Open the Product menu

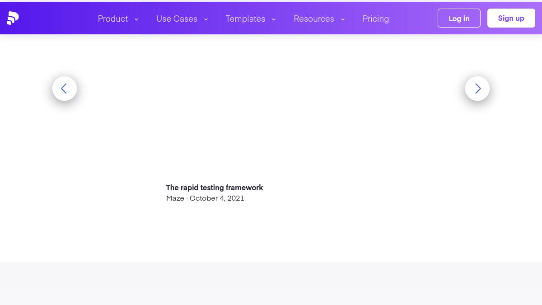113,19
